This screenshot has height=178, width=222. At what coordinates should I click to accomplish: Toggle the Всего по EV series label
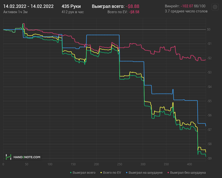112,173
